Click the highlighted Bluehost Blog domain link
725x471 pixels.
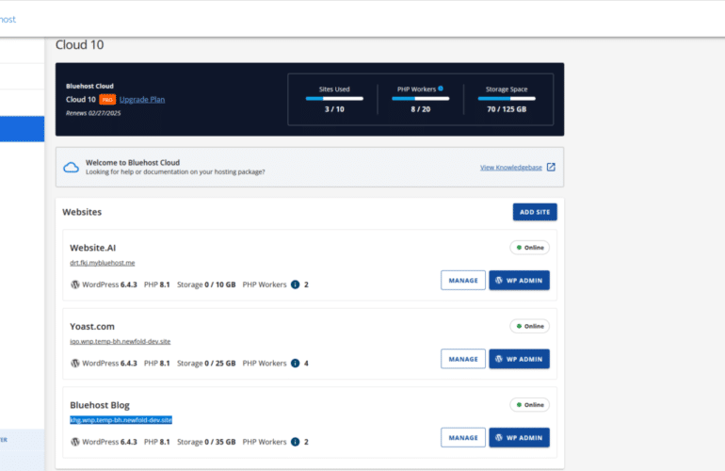point(121,420)
